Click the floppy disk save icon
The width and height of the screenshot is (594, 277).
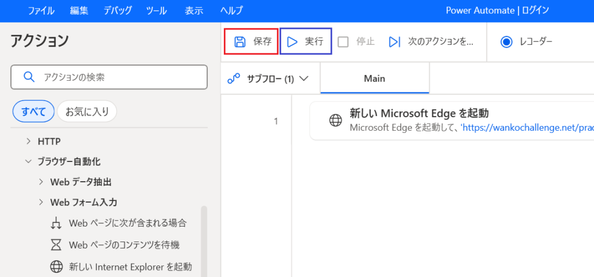[240, 42]
